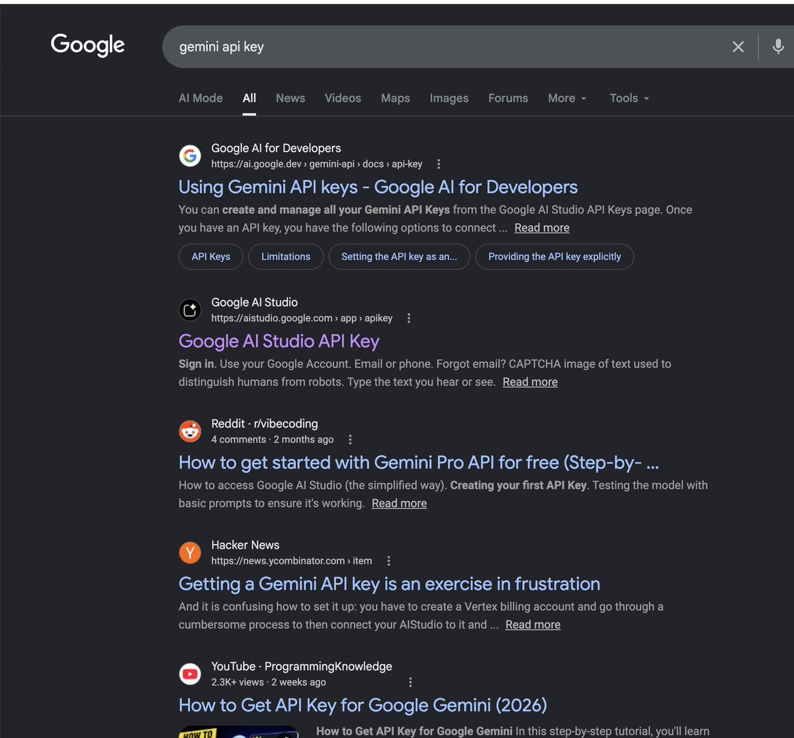
Task: Click the Google AI for Developers favicon
Action: [190, 156]
